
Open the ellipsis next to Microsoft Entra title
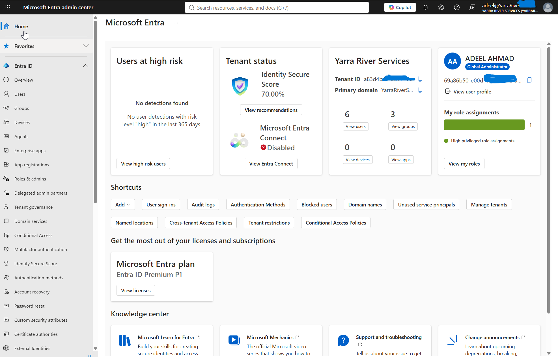click(176, 23)
